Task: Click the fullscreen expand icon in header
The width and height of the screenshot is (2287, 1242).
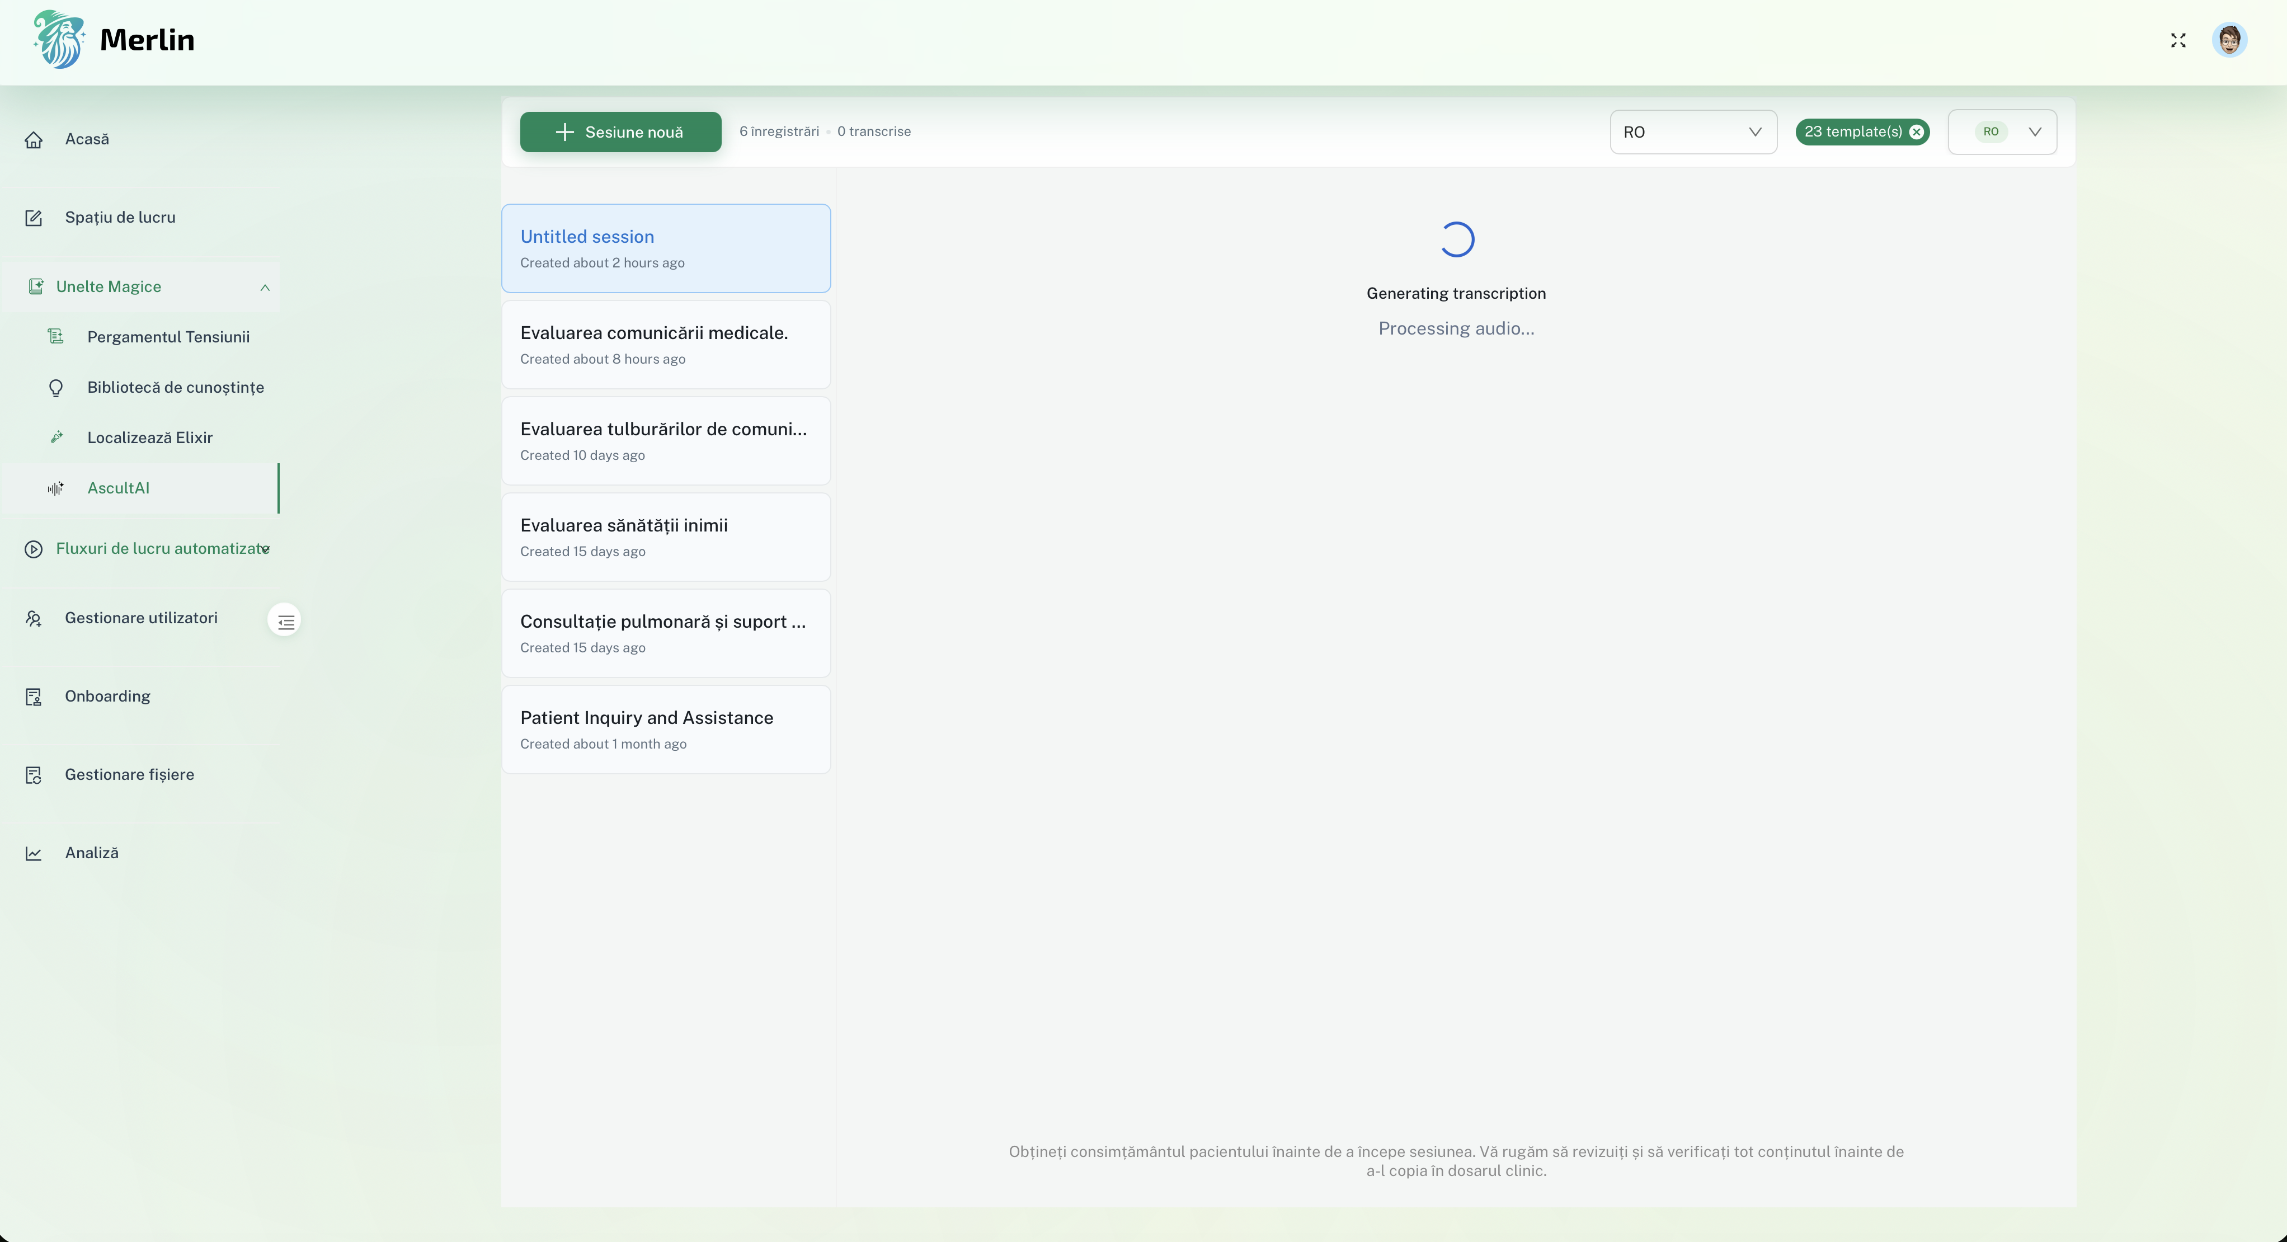Action: click(2178, 41)
